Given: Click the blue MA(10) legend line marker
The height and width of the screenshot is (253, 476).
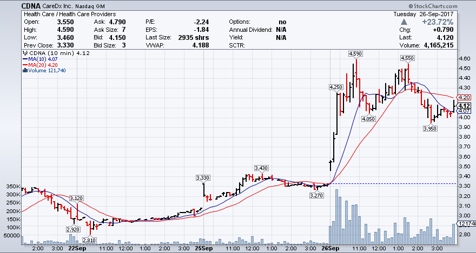Looking at the screenshot, I should [24, 59].
